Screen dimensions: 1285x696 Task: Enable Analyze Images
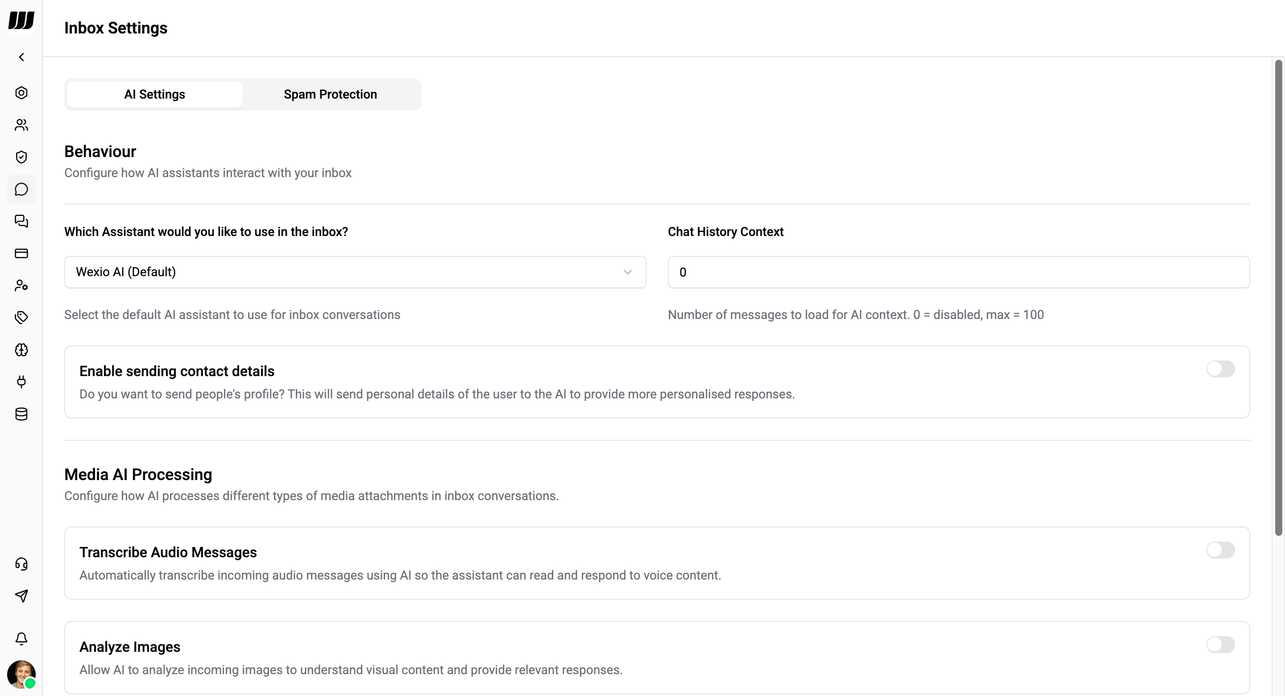coord(1221,644)
